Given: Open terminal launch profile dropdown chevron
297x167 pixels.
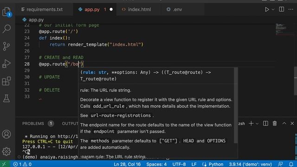Looking at the screenshot, I should click(x=257, y=124).
